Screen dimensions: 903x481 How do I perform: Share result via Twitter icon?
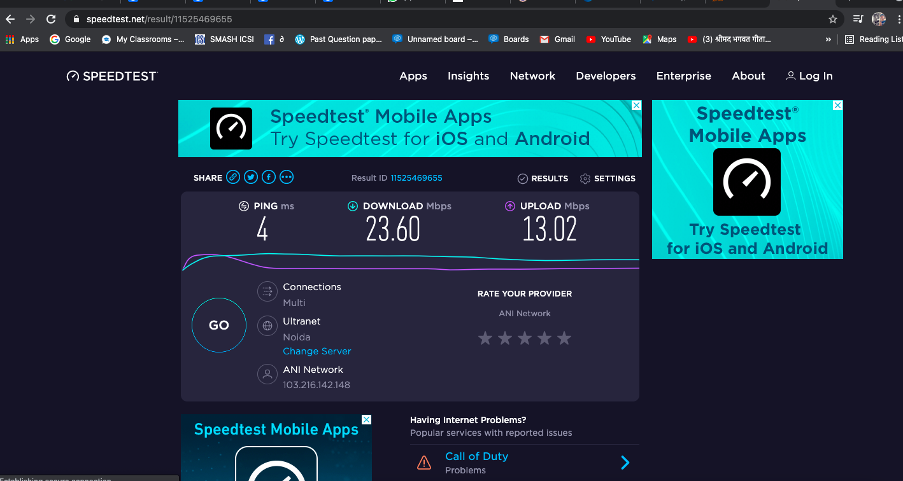pyautogui.click(x=251, y=178)
